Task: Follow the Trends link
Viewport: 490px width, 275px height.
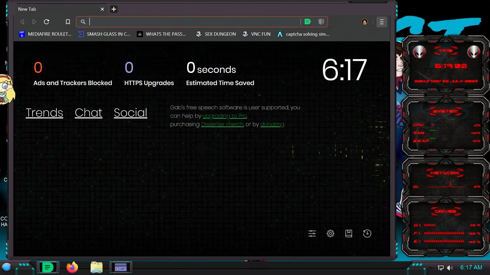Action: coord(44,113)
